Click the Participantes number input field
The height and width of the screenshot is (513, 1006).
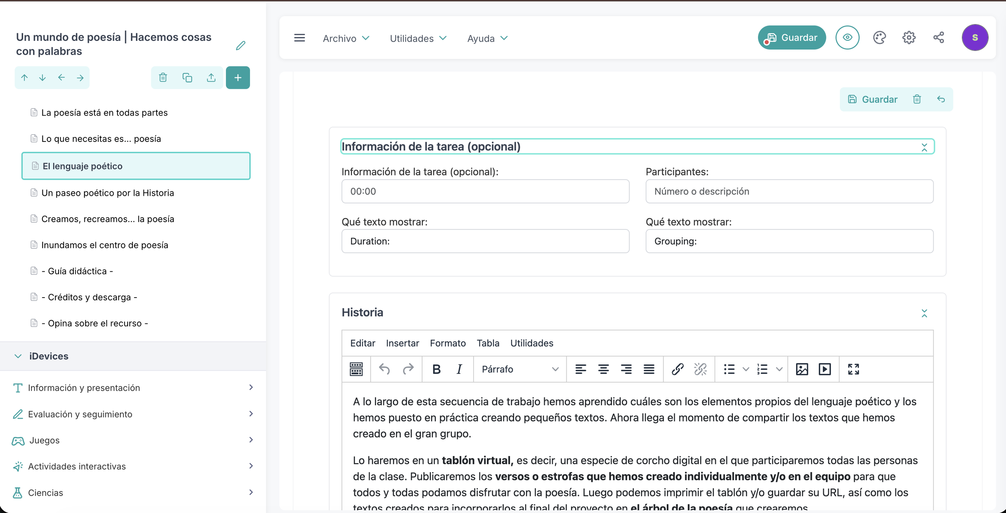pos(789,191)
